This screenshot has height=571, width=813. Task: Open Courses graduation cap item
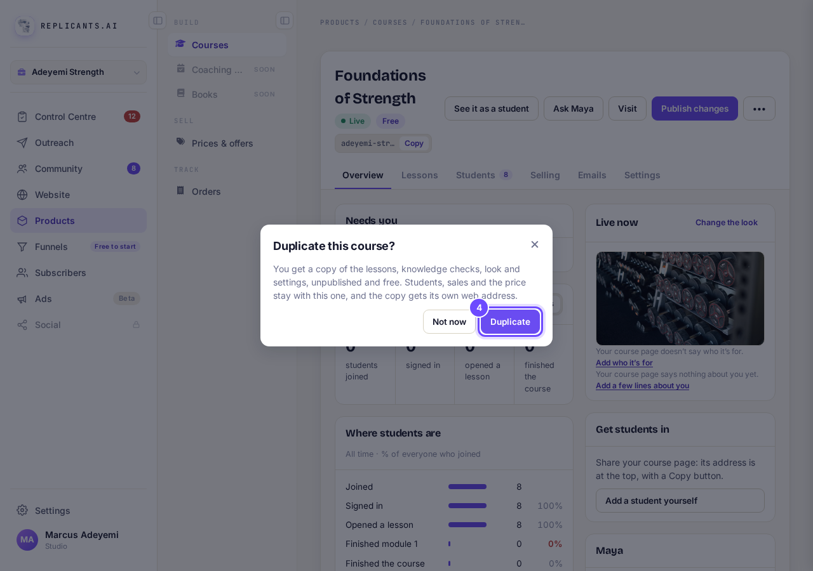point(227,45)
